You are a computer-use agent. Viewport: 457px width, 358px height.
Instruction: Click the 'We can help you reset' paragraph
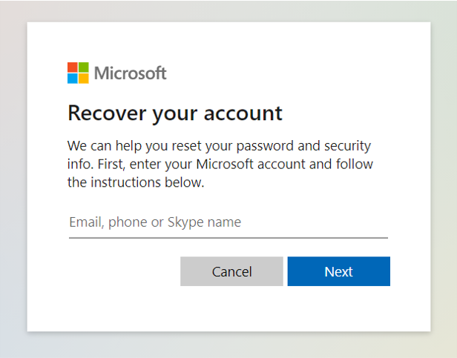point(220,164)
